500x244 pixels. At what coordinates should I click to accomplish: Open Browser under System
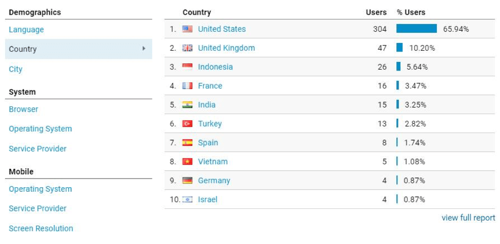coord(24,109)
